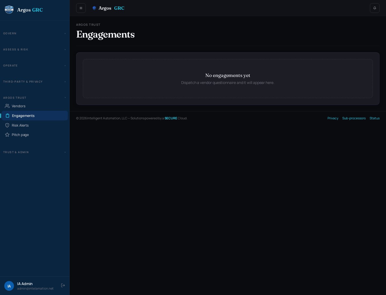Screen dimensions: 386x295
Task: Open the Vendors page
Action: pyautogui.click(x=35, y=106)
